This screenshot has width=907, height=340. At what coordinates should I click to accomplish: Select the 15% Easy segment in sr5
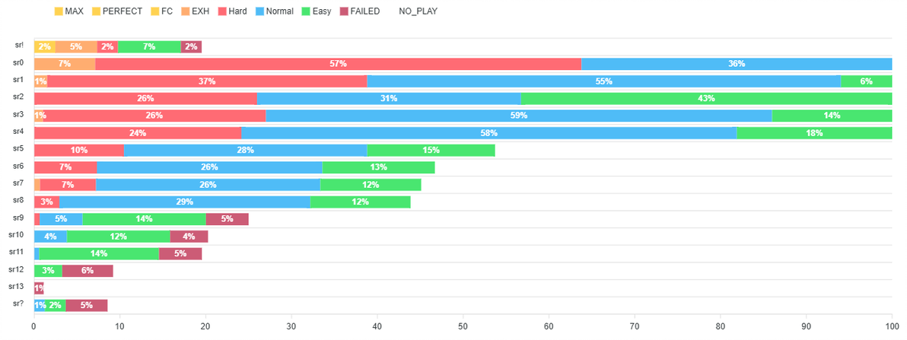point(431,151)
